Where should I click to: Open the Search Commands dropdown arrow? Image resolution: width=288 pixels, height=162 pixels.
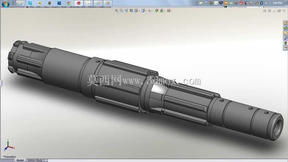pyautogui.click(x=264, y=7)
